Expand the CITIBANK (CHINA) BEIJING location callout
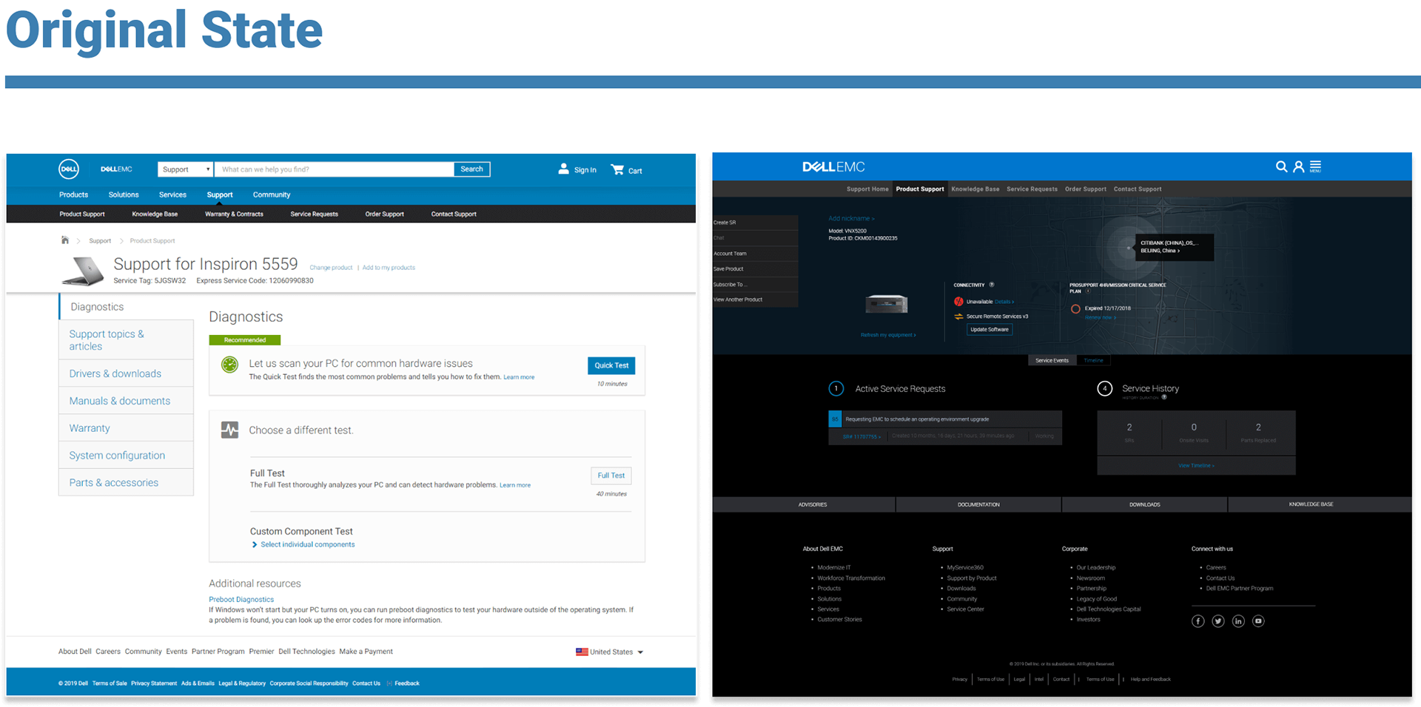Image resolution: width=1421 pixels, height=707 pixels. (1175, 247)
